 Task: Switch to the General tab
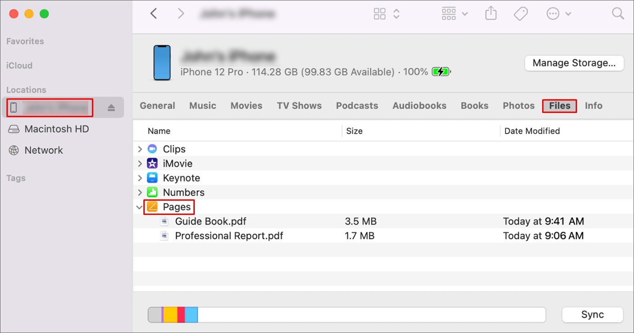click(158, 106)
